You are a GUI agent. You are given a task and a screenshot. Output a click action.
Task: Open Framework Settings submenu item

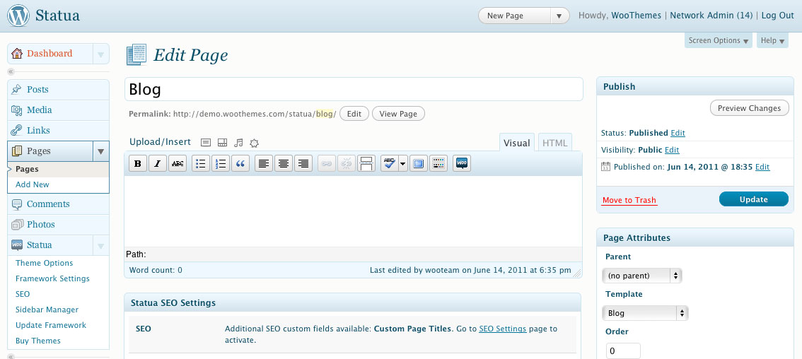tap(52, 278)
